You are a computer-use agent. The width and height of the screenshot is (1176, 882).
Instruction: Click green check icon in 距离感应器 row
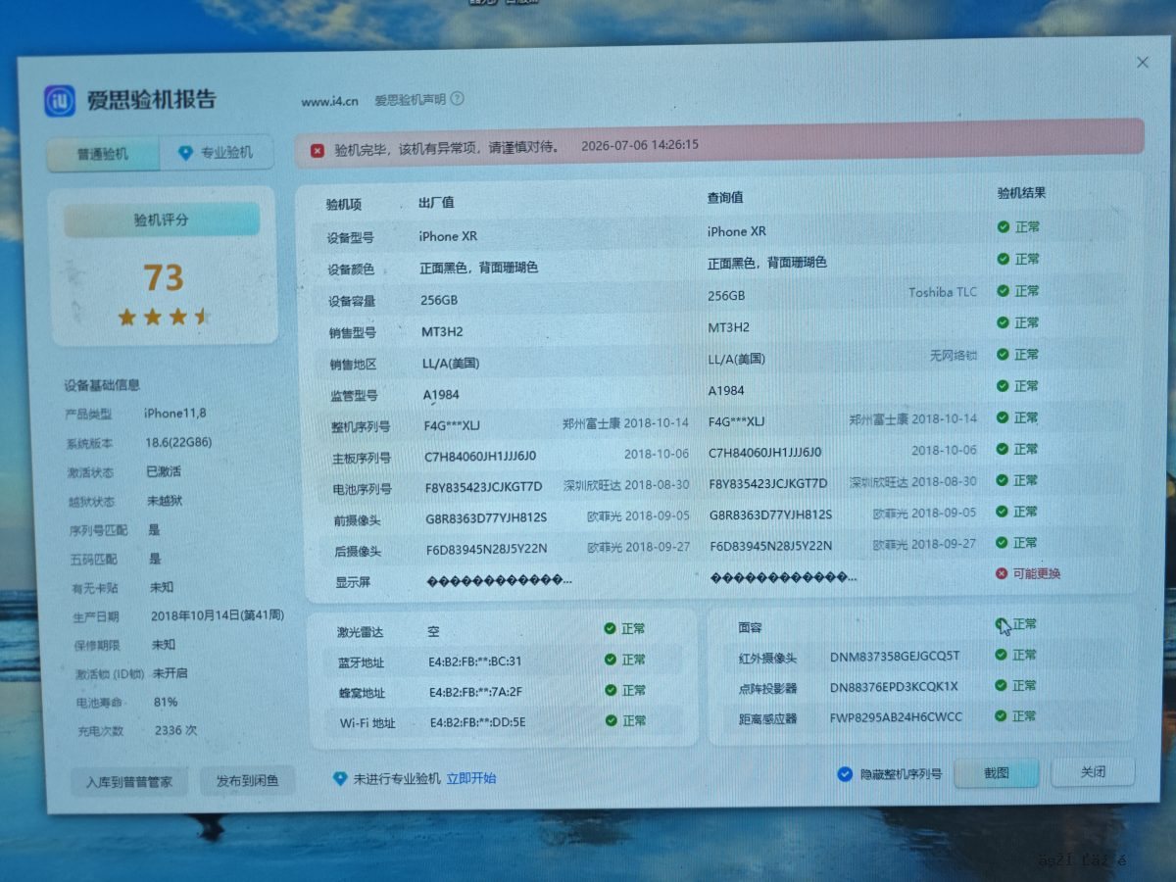pyautogui.click(x=1001, y=716)
